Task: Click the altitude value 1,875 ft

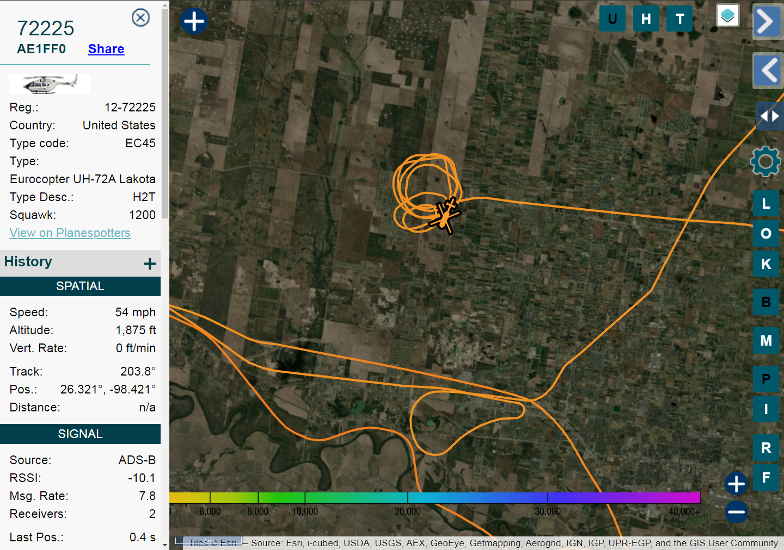Action: [x=136, y=330]
